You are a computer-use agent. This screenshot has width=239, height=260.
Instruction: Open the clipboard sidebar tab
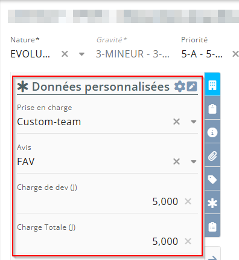pos(212,108)
